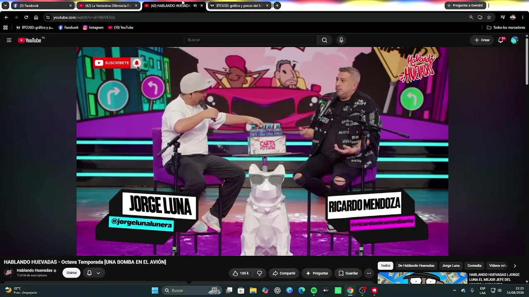Bookmark this page with the star icon
The image size is (529, 297).
coord(489,17)
